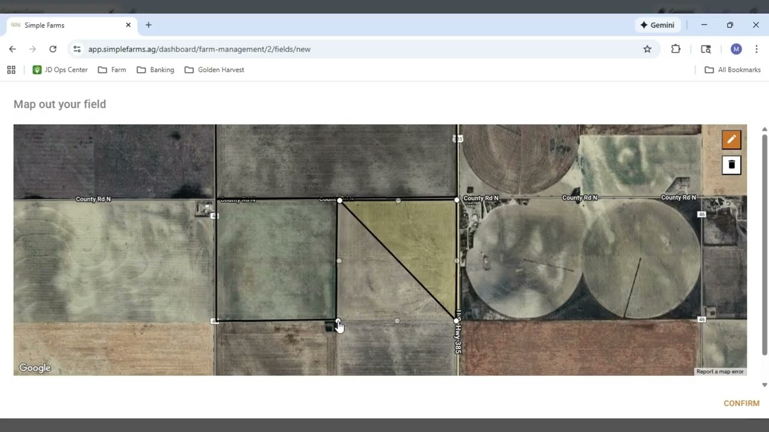Click the polygon vertex on Hwy 385 at the field's south edge
769x432 pixels.
(457, 321)
